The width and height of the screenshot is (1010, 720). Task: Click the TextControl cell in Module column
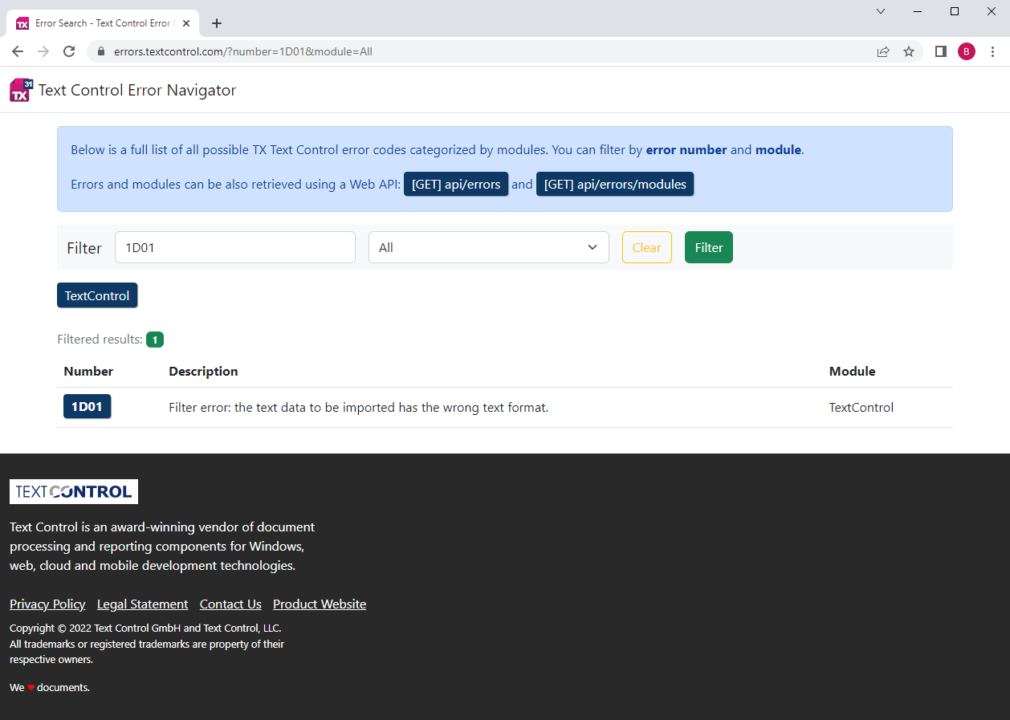click(x=861, y=407)
